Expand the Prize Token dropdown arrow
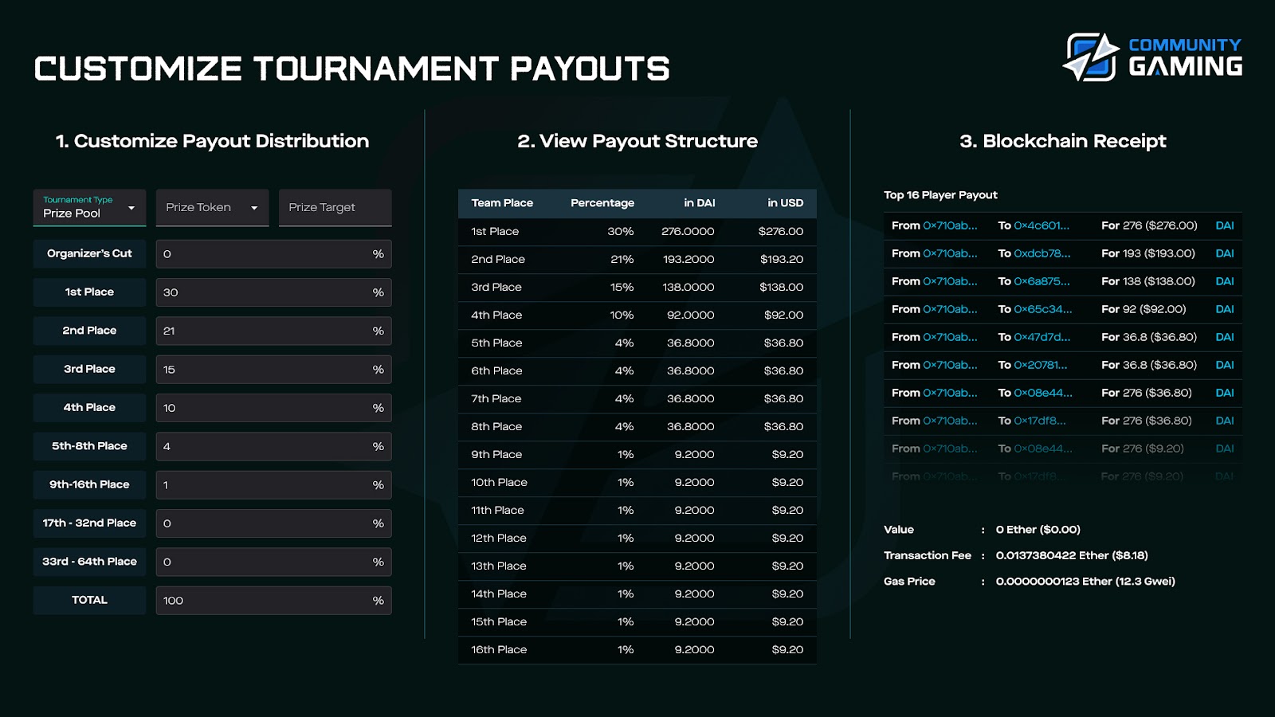This screenshot has height=717, width=1275. (254, 208)
